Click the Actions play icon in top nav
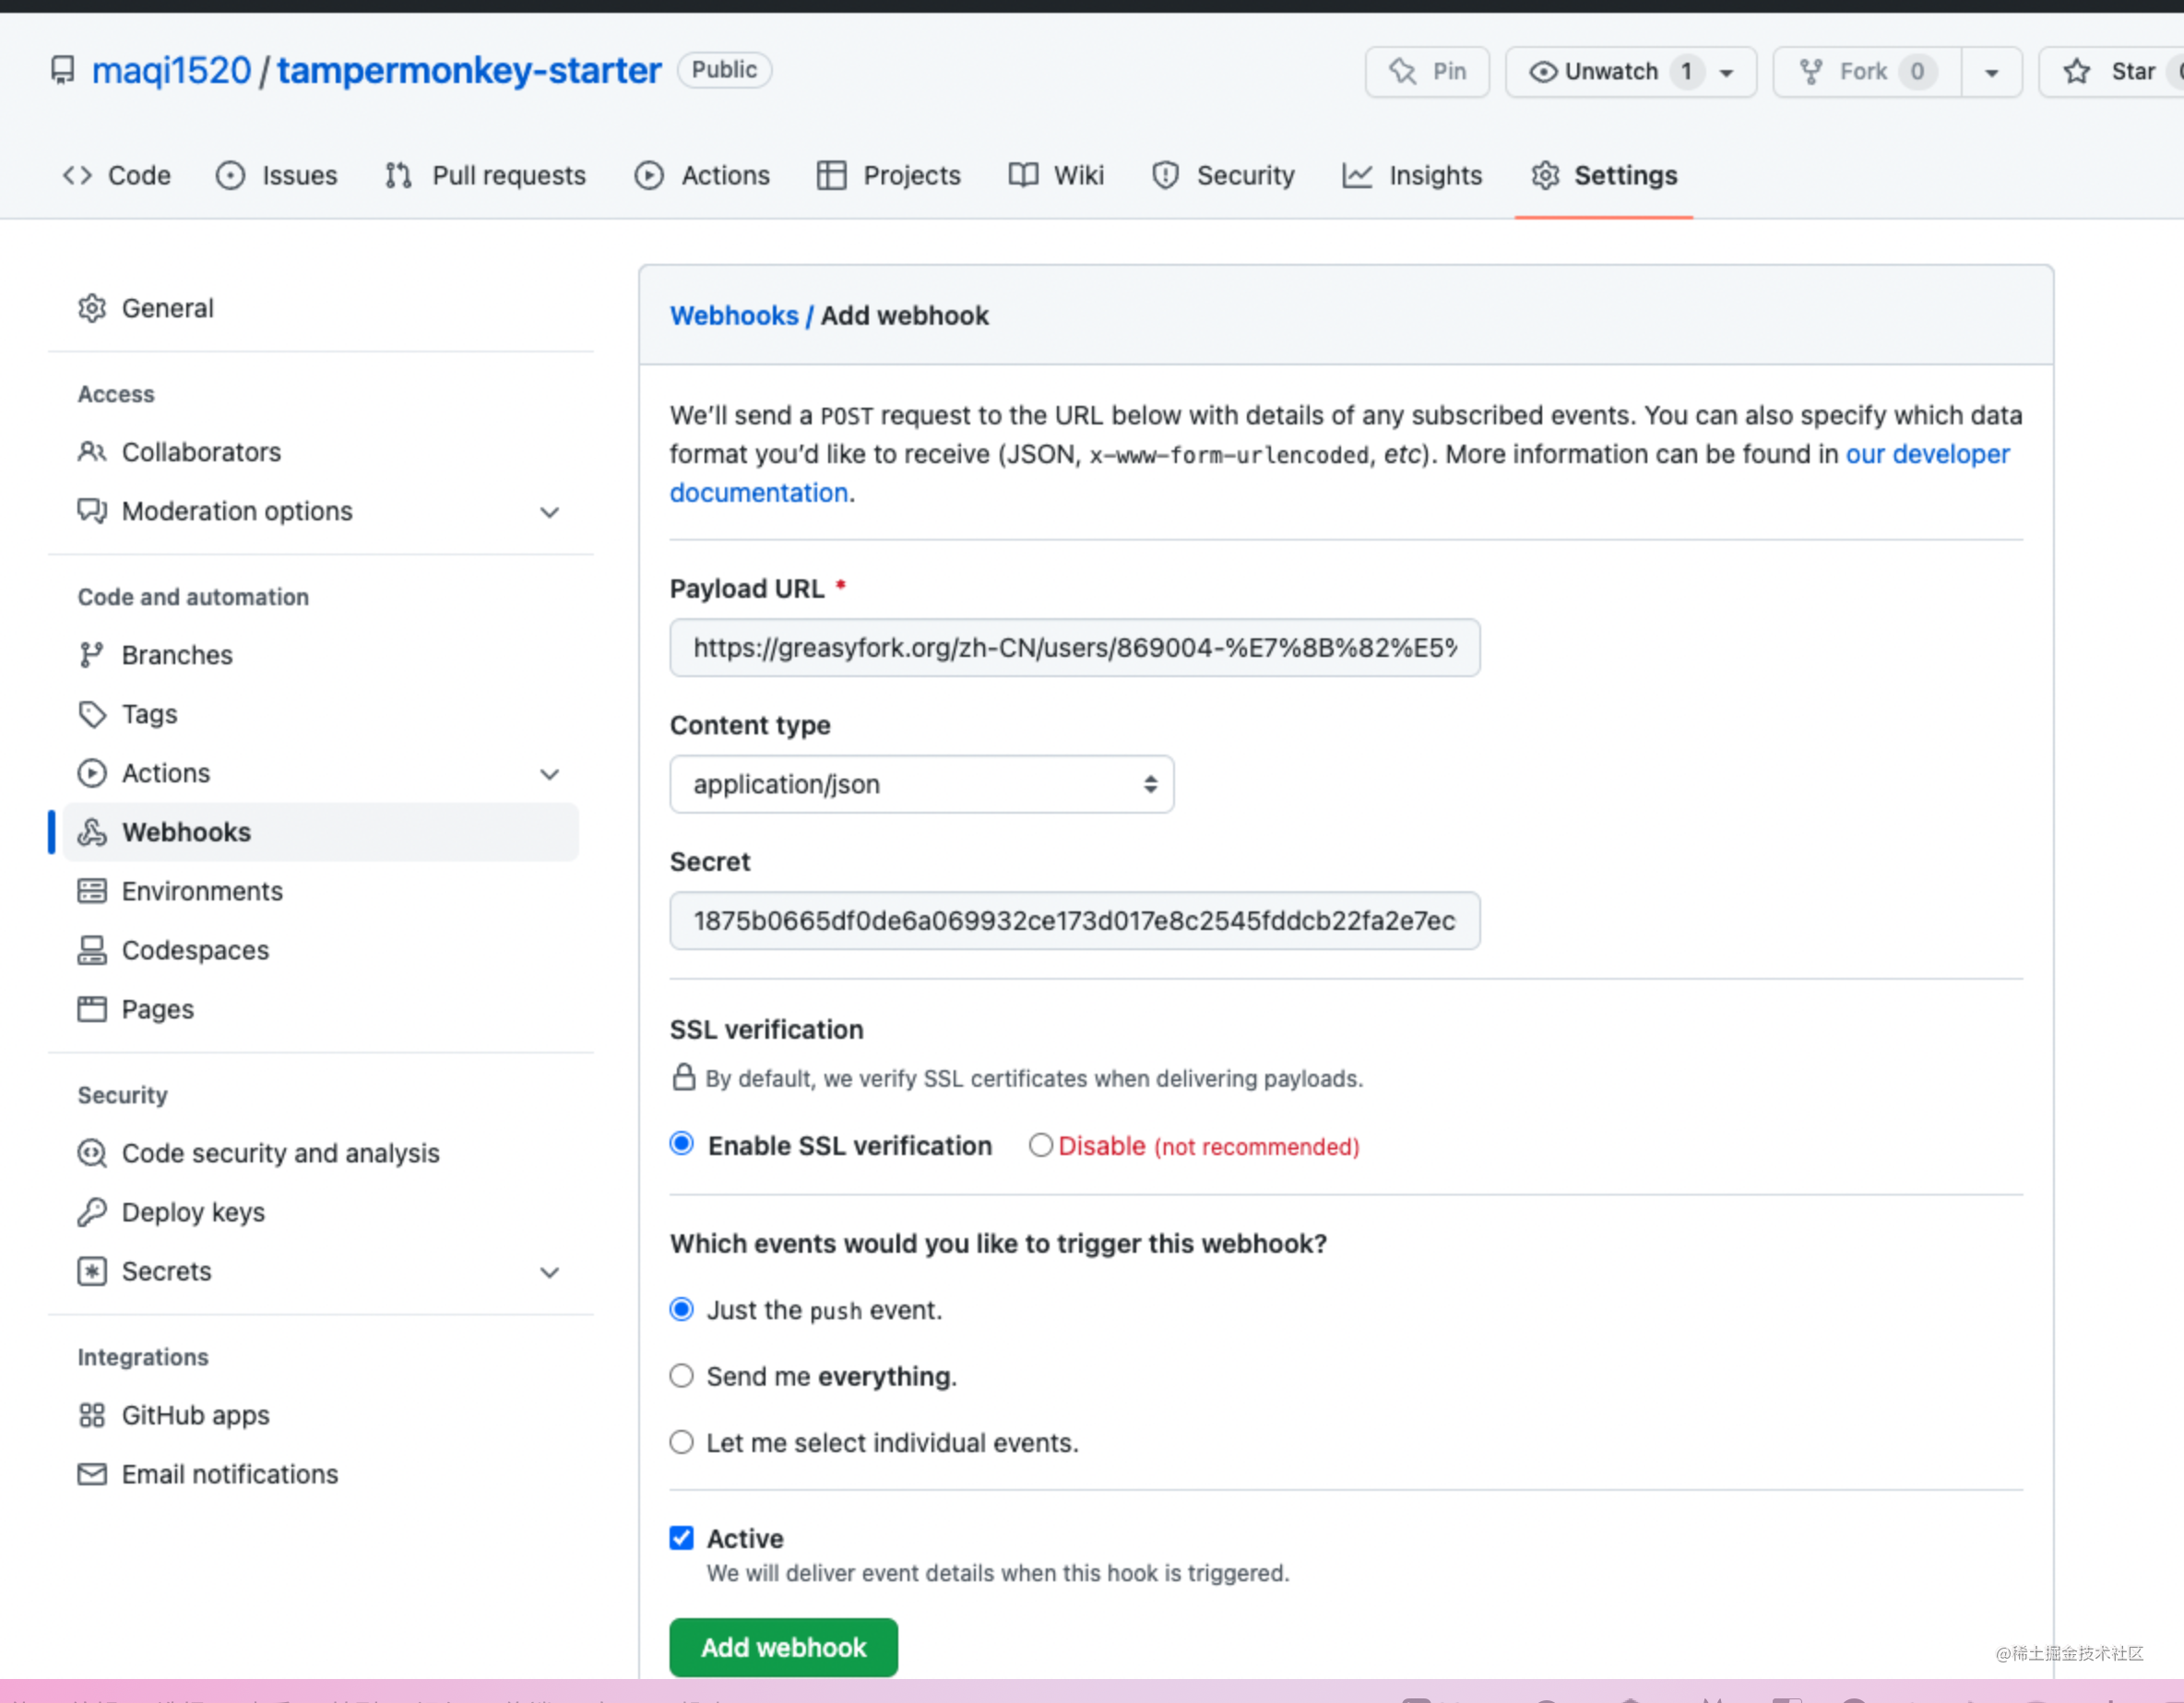Image resolution: width=2184 pixels, height=1703 pixels. [649, 176]
